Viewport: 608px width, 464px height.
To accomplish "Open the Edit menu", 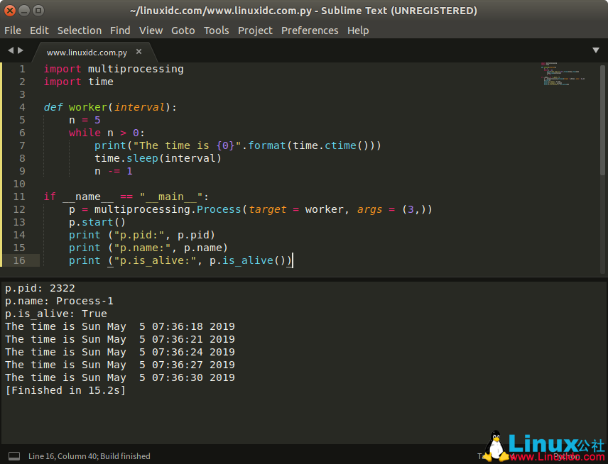I will pos(39,31).
